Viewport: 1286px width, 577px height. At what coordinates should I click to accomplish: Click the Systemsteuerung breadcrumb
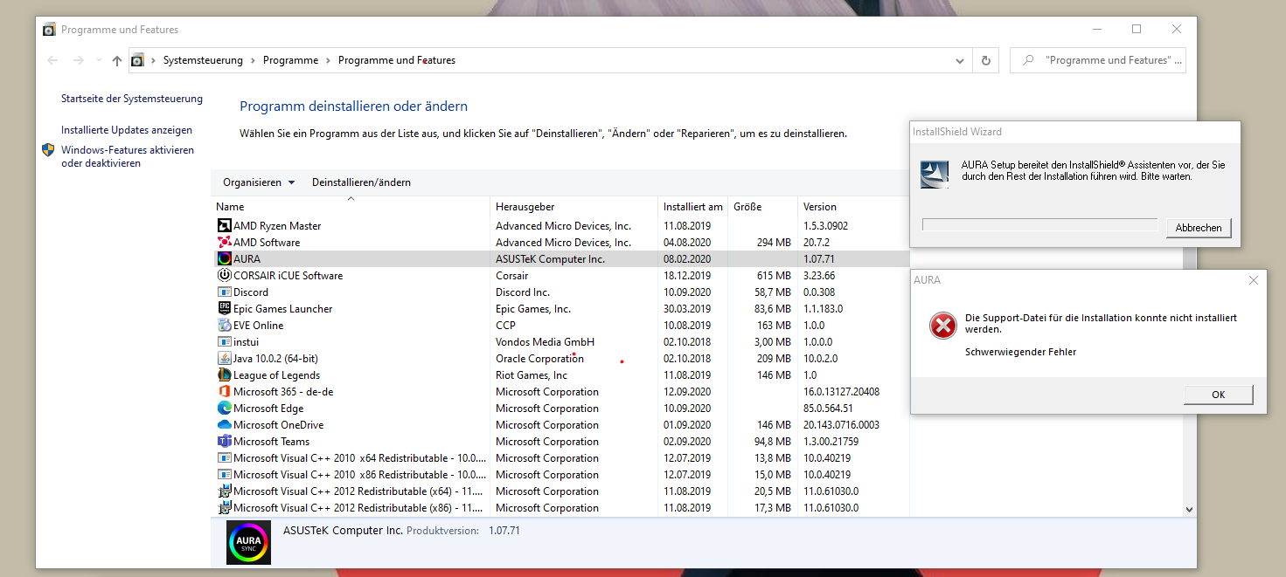[203, 60]
